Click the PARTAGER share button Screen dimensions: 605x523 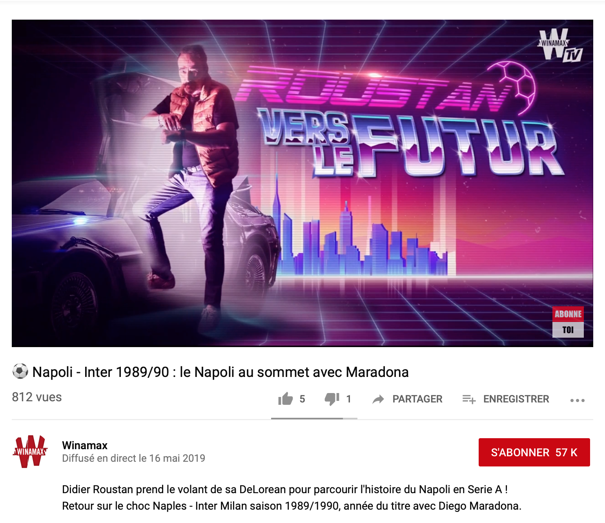407,399
